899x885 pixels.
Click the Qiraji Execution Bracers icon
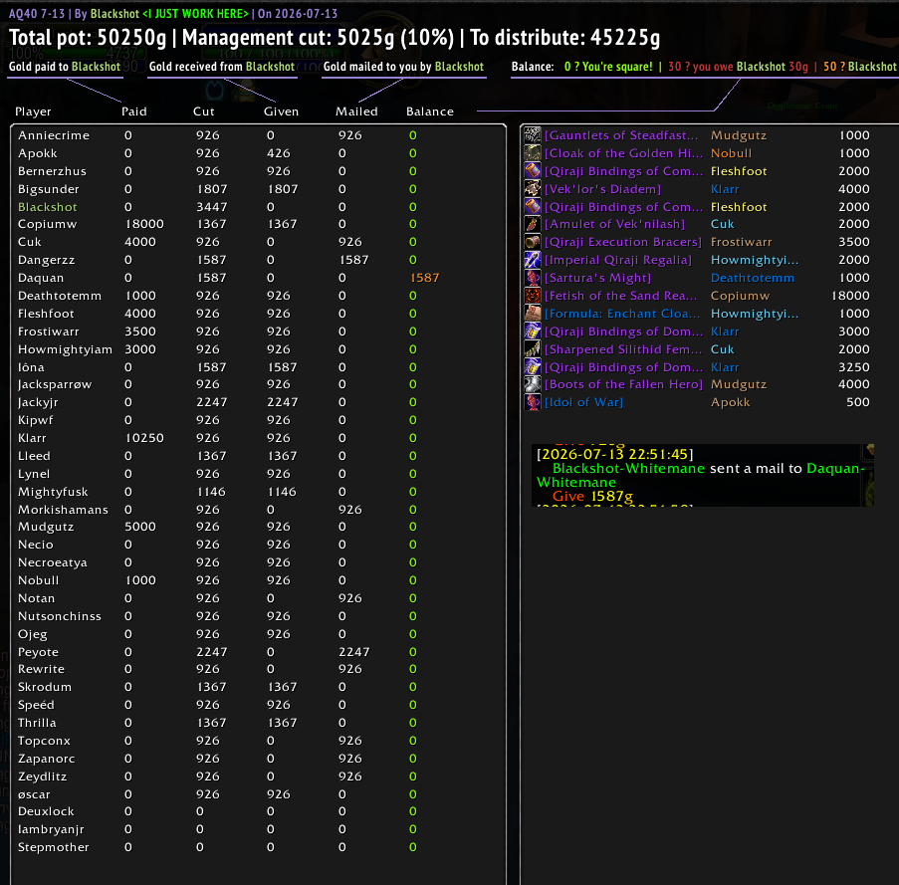(x=533, y=242)
